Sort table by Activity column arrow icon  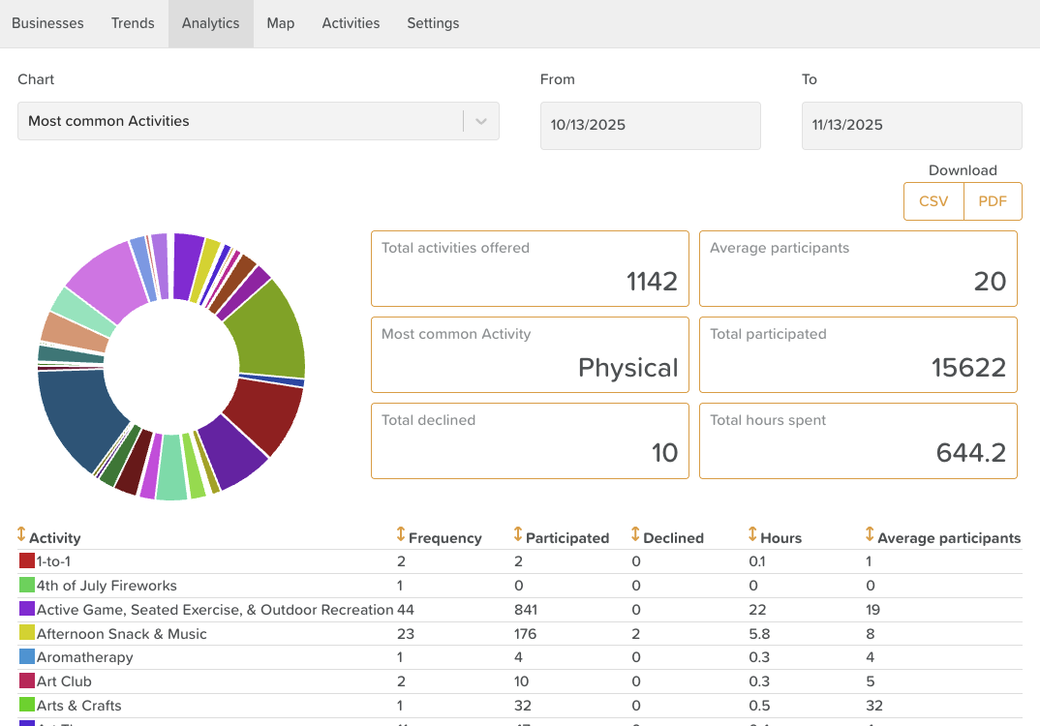[x=21, y=535]
